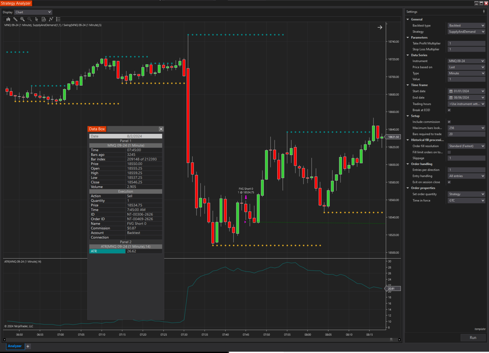This screenshot has height=353, width=489.
Task: Collapse the Historical fill processing section
Action: (408, 140)
